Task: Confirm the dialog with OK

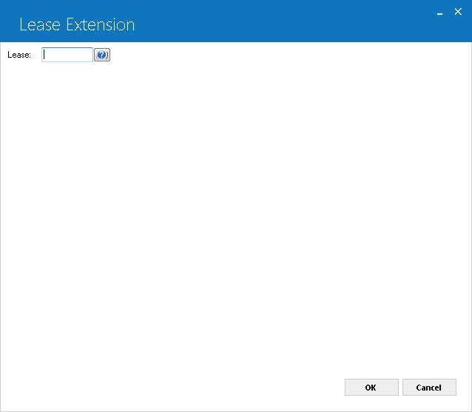Action: pos(371,388)
